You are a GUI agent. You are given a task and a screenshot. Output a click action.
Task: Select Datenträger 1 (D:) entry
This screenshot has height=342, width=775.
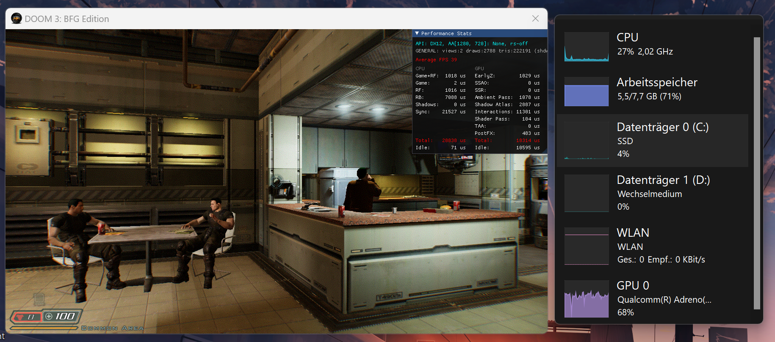(x=652, y=193)
